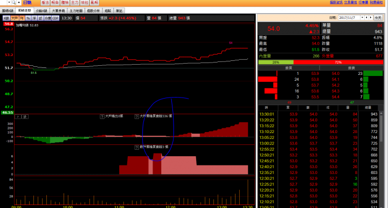The image size is (388, 208).
Task: Open the 行事曆 link at top right
Action: (363, 2)
